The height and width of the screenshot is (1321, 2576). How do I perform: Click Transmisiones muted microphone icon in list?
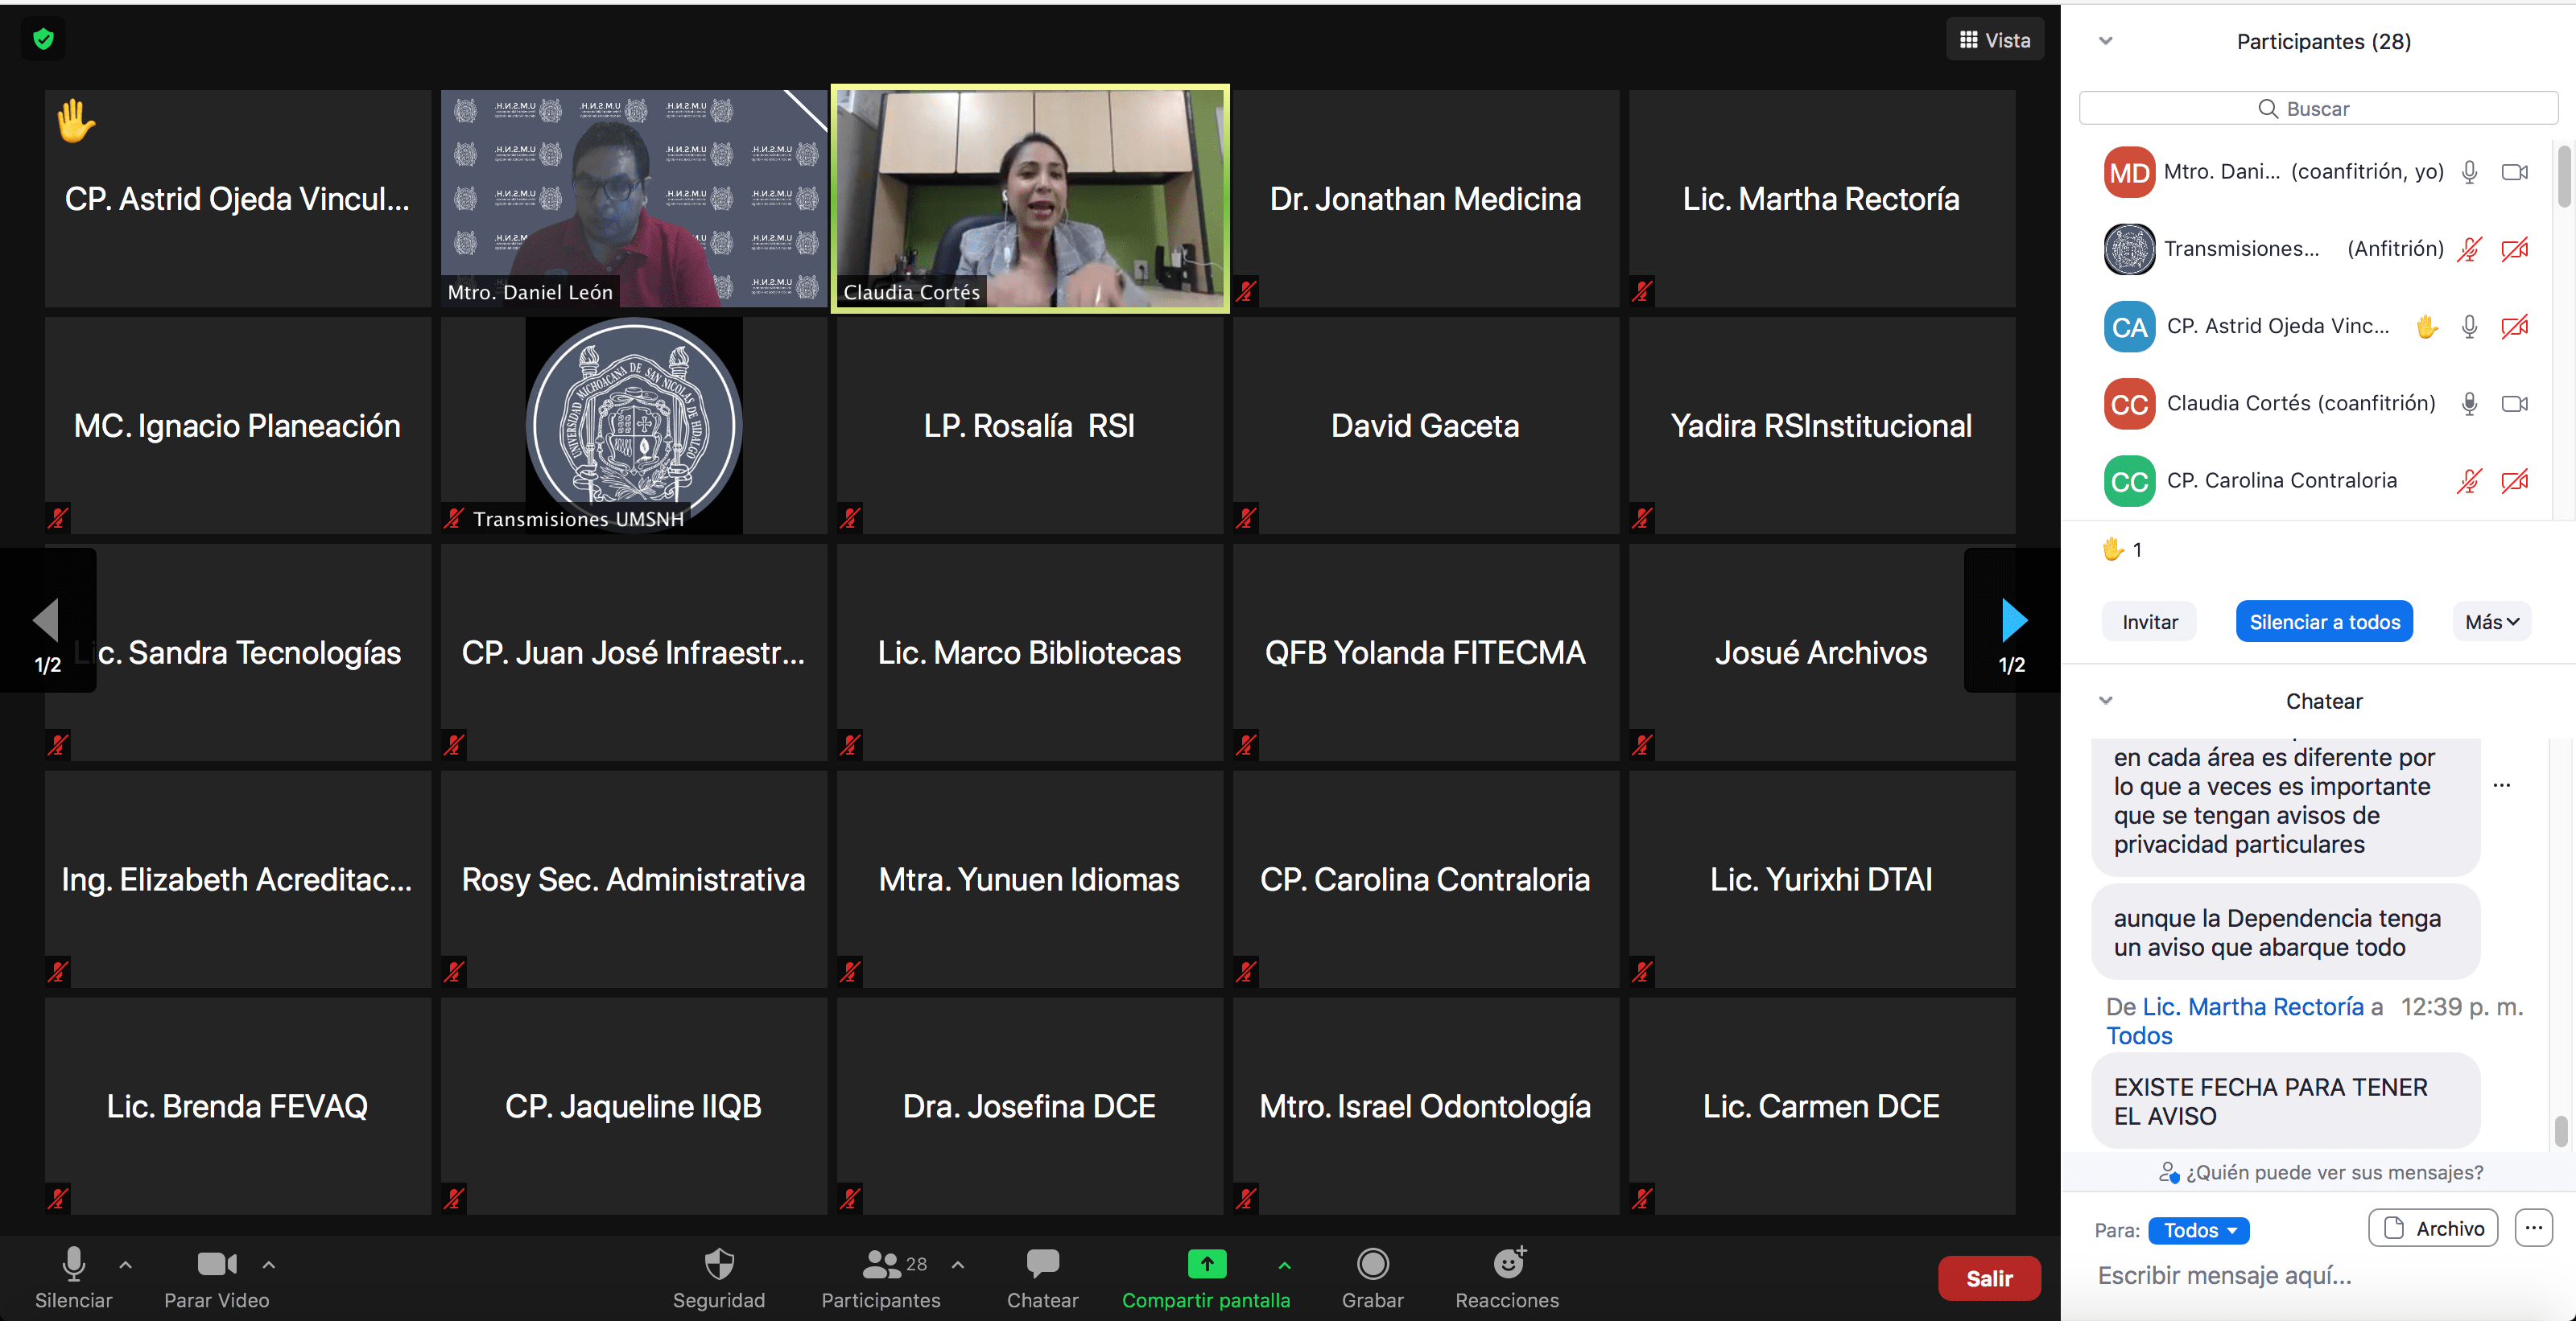pyautogui.click(x=2469, y=249)
